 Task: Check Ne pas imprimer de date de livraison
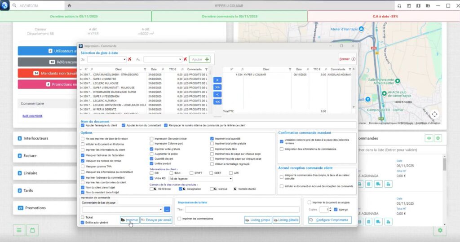pos(83,139)
